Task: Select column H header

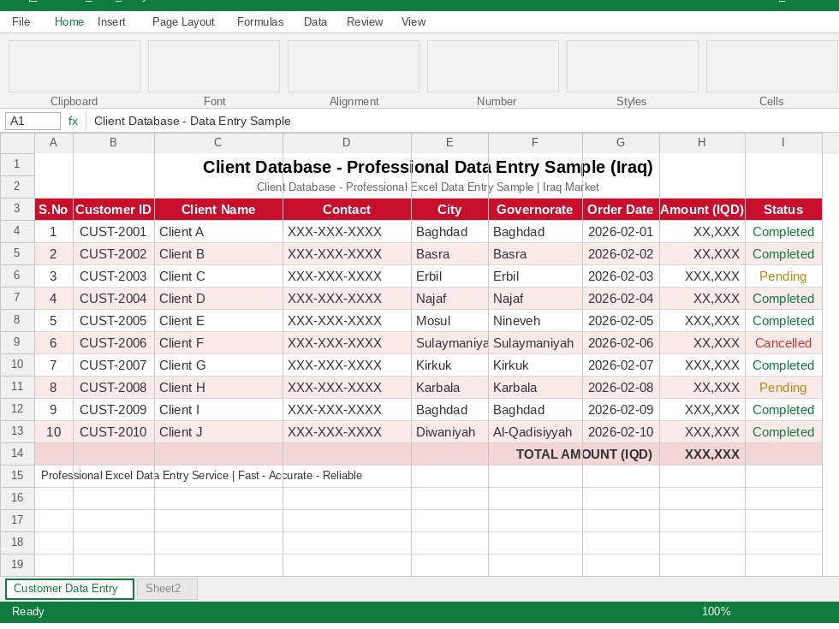Action: [x=702, y=143]
